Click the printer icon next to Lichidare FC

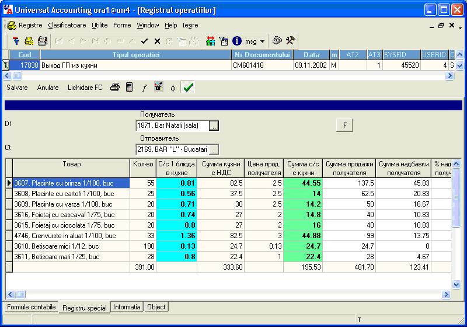point(115,88)
